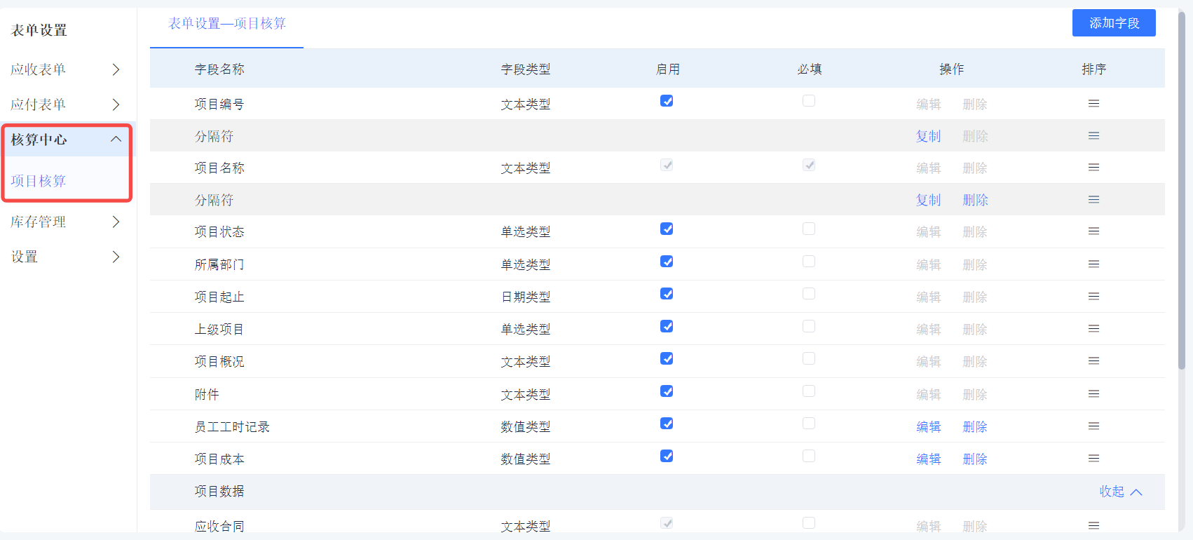The width and height of the screenshot is (1193, 540).
Task: Click the sort handle for 项目概况 row
Action: coord(1093,361)
